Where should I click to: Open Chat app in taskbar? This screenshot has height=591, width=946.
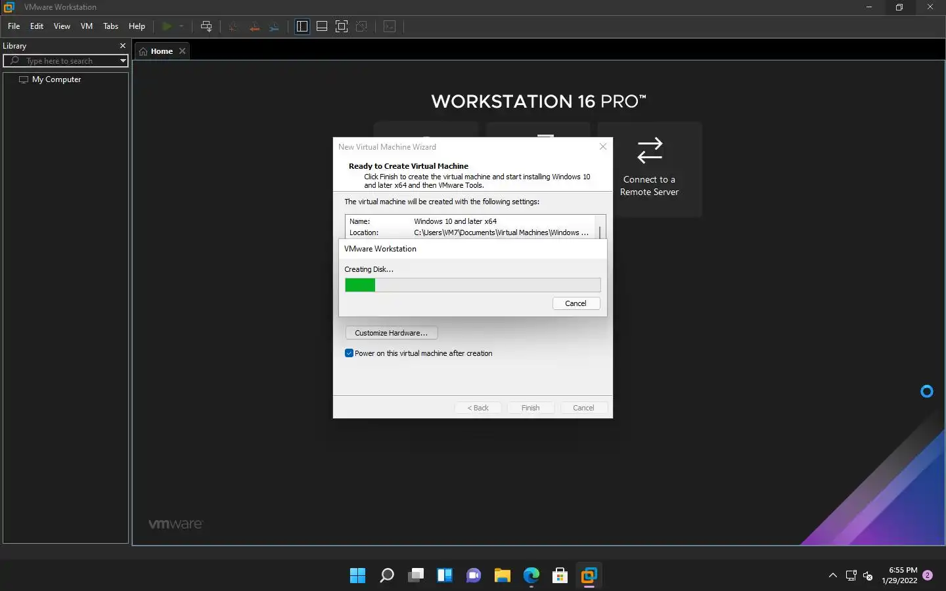tap(474, 576)
